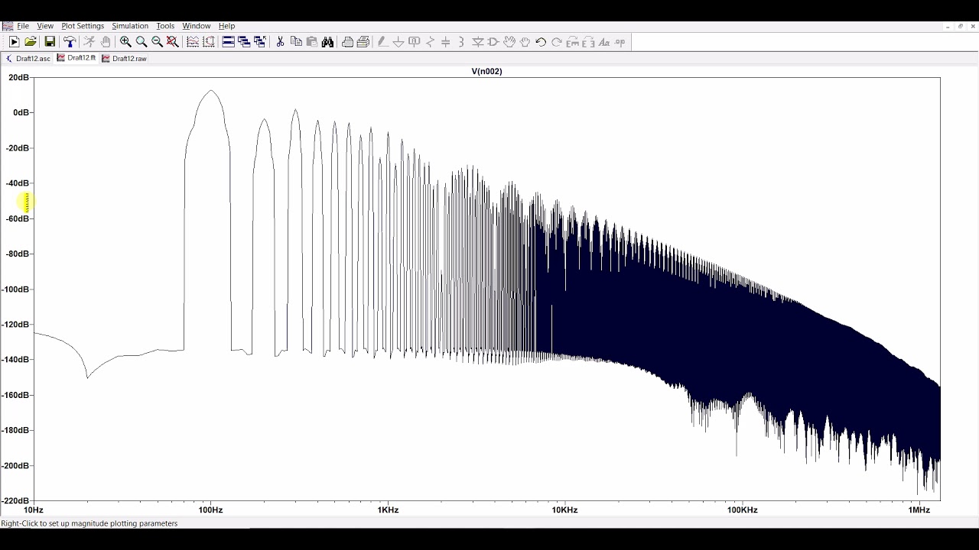Screen dimensions: 979x550
Task: Open the Plot Settings menu
Action: pyautogui.click(x=83, y=26)
